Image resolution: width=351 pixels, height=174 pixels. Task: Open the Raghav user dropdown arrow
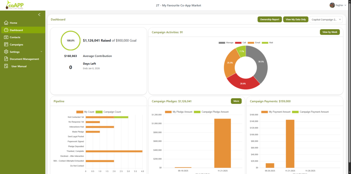(x=346, y=5)
